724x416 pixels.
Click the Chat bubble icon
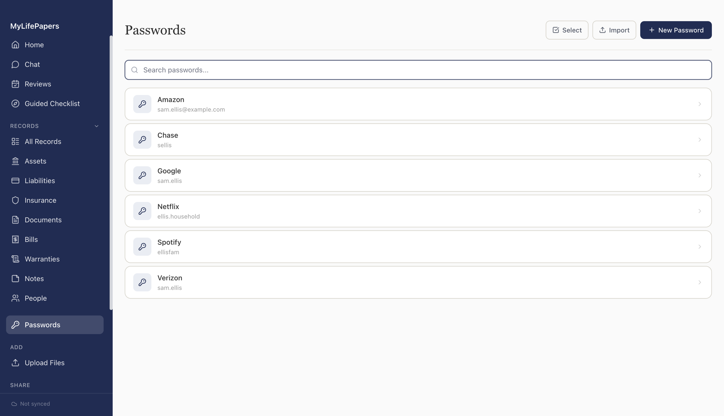(x=15, y=64)
